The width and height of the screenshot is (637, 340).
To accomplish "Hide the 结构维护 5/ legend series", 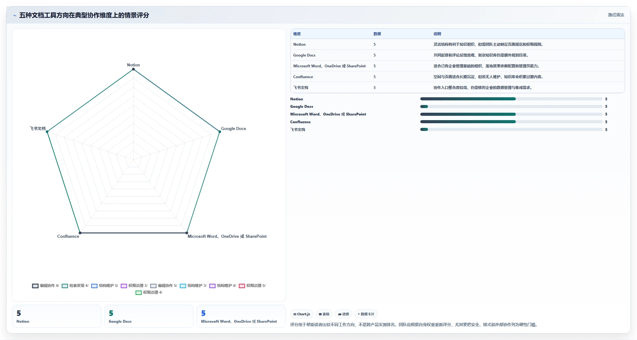I will (x=105, y=286).
